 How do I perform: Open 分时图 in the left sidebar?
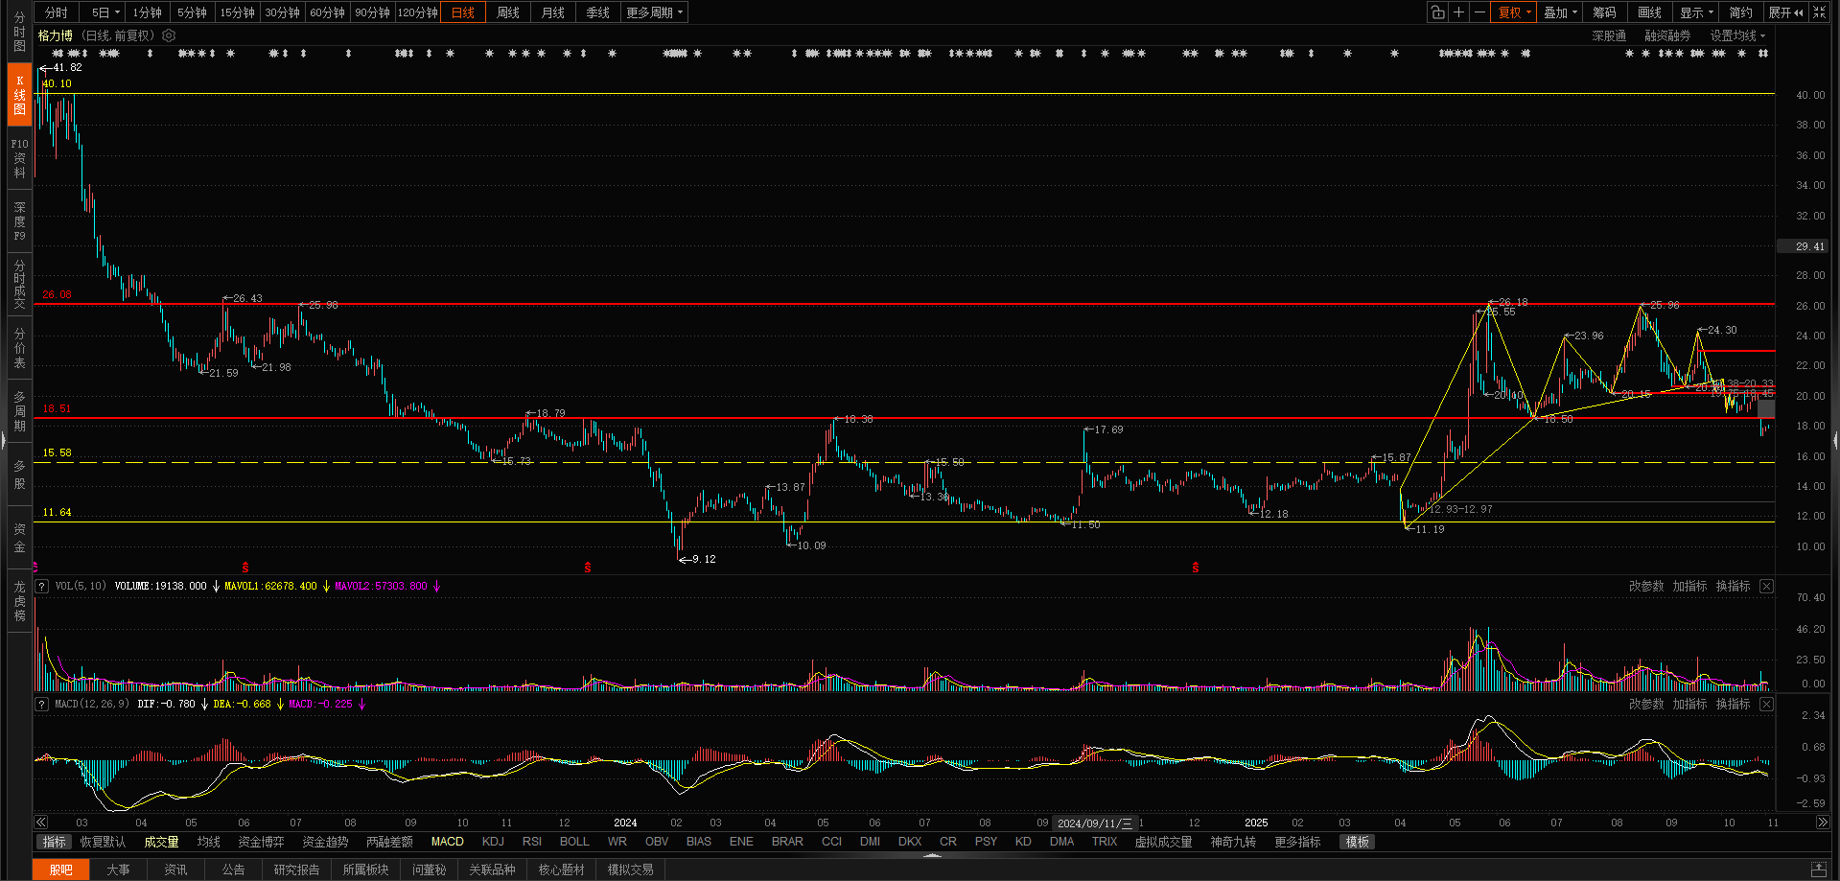click(x=19, y=32)
